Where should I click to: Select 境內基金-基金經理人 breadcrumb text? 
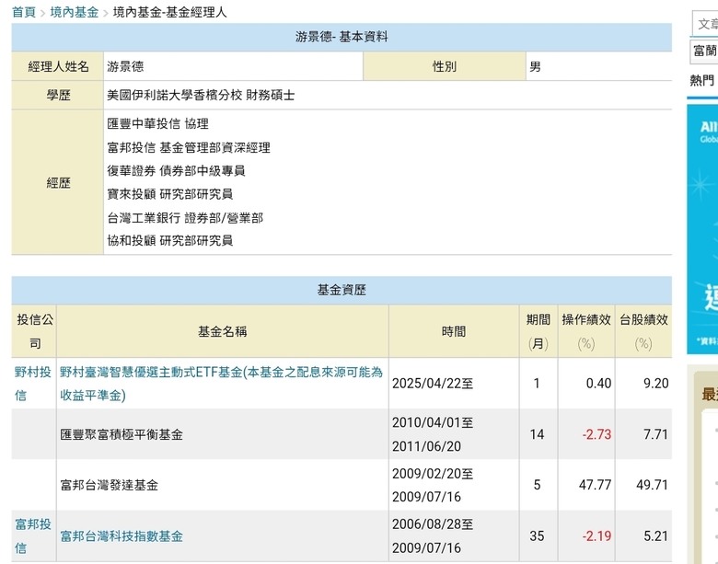[170, 12]
